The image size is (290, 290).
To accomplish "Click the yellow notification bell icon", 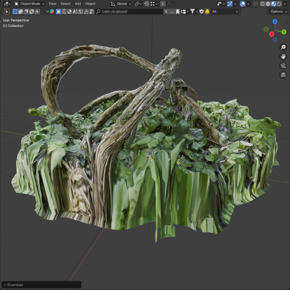I will tap(207, 11).
